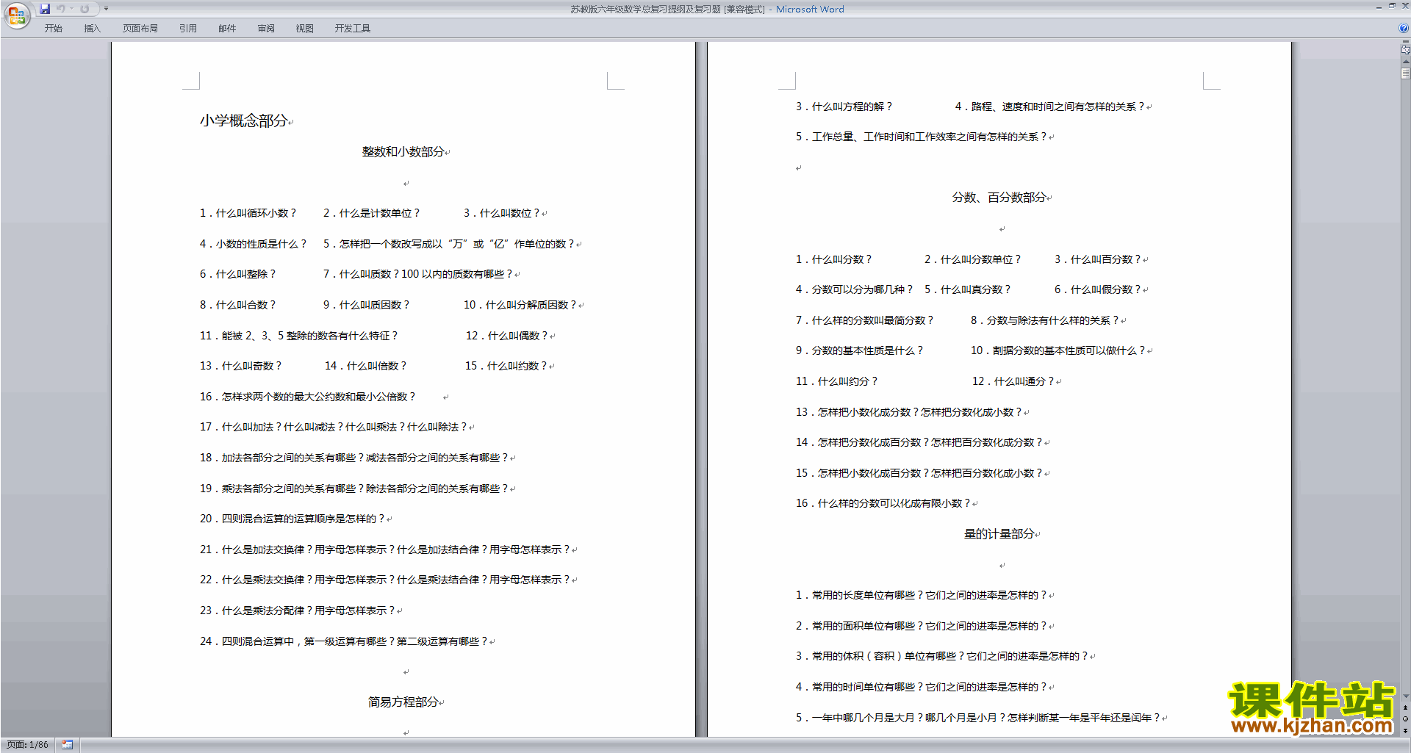Click line 16 about 最大公约数和最小公倍数
The width and height of the screenshot is (1411, 753).
(308, 397)
